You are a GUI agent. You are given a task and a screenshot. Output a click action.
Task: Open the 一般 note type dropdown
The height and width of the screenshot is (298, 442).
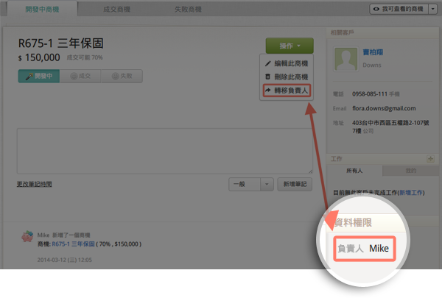[x=251, y=184]
